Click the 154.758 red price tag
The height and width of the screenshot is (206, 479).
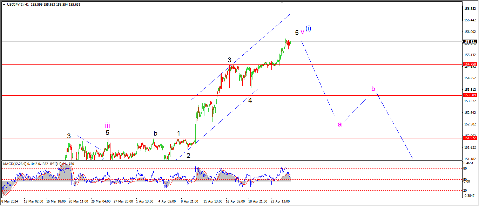pyautogui.click(x=470, y=64)
